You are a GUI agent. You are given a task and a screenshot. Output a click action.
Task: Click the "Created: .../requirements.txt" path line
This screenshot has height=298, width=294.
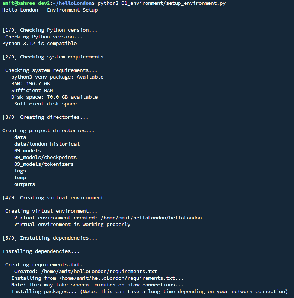[86, 272]
